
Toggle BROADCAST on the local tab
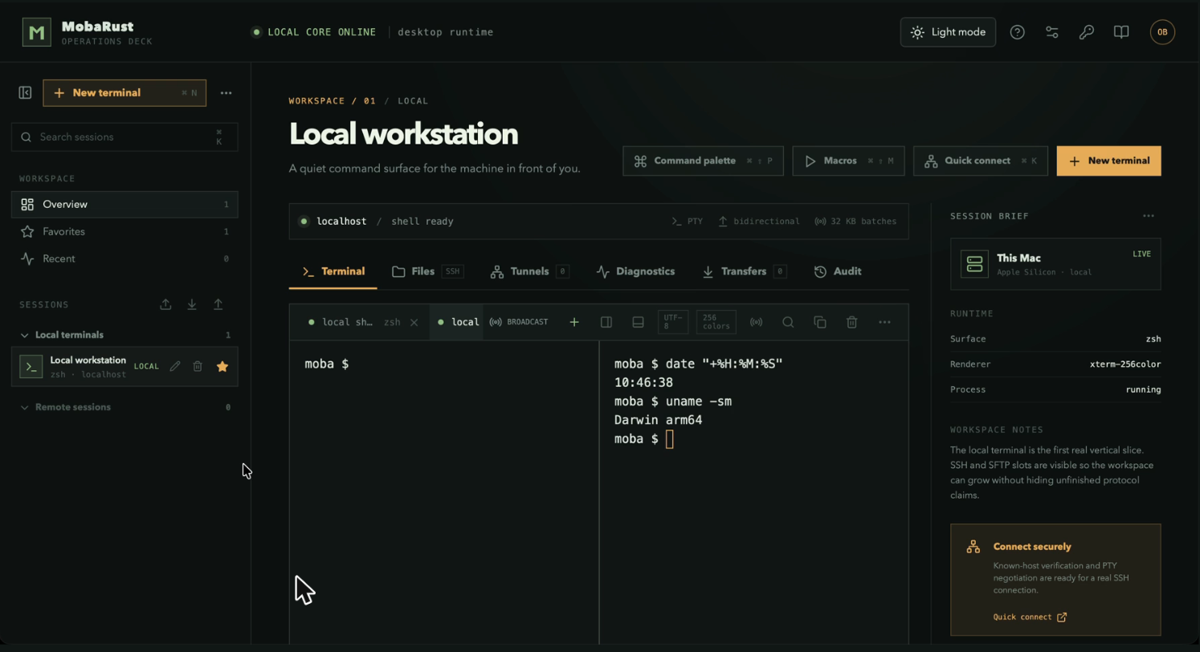click(x=519, y=322)
